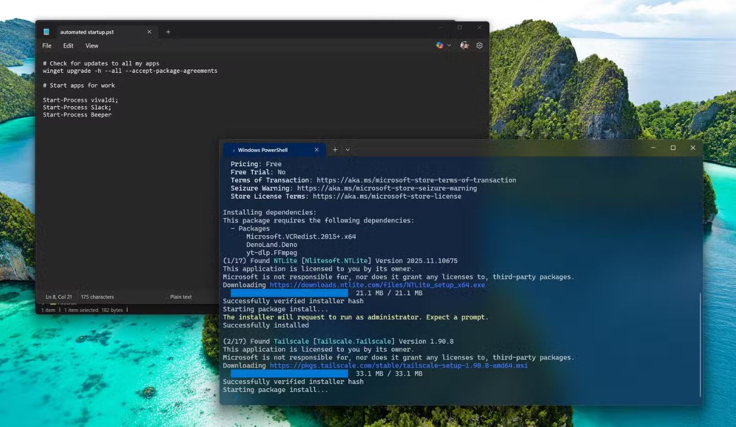This screenshot has height=427, width=736.
Task: Open the NTLite setup download link
Action: pos(377,285)
